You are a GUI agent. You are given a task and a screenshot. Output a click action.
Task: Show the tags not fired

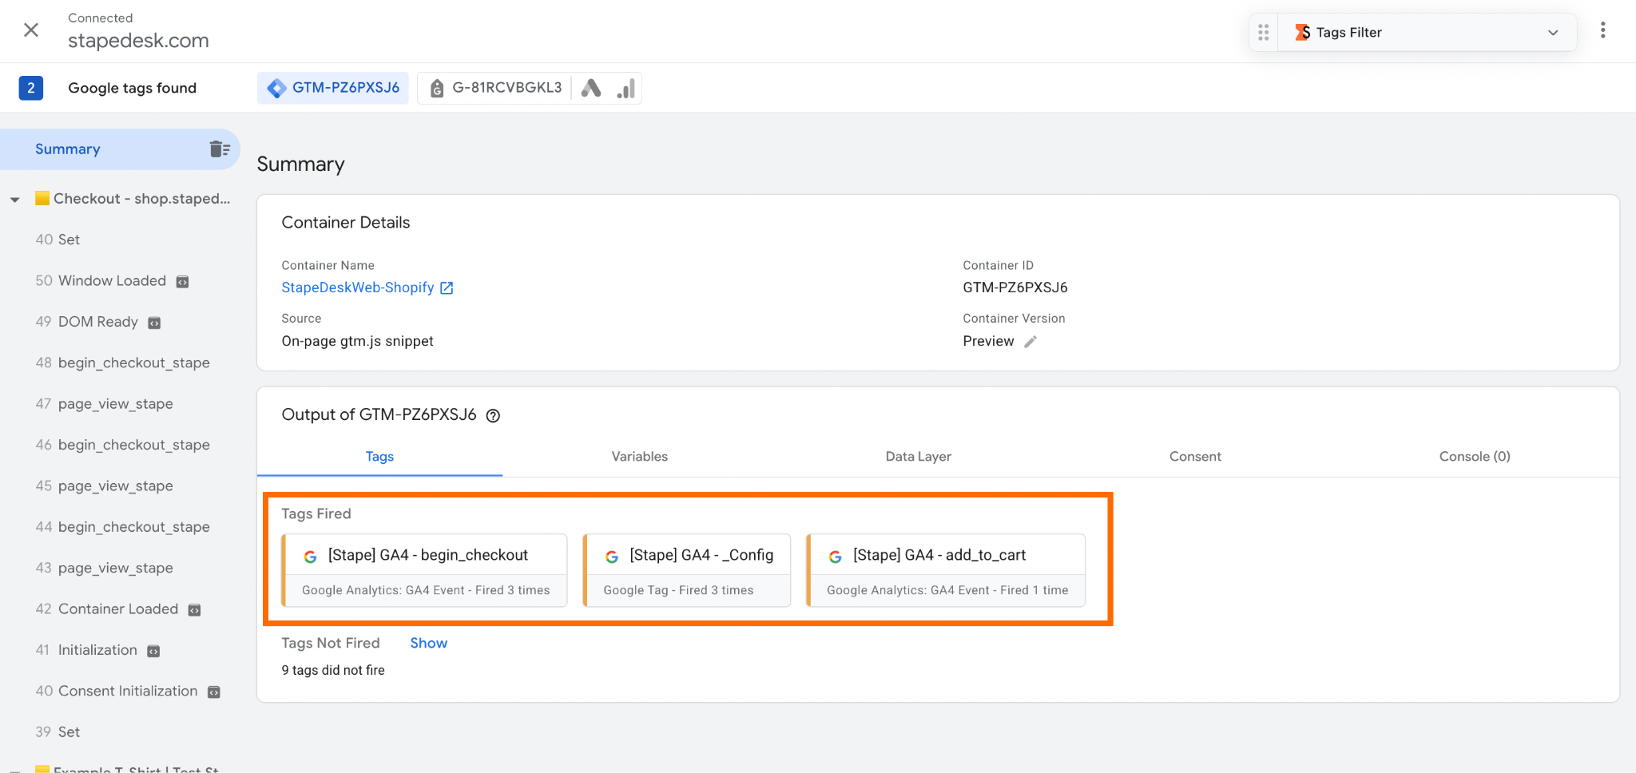(x=428, y=644)
